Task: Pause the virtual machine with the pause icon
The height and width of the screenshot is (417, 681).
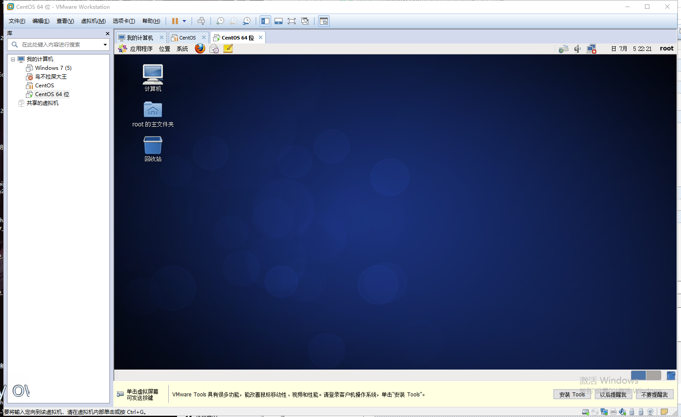Action: point(175,21)
